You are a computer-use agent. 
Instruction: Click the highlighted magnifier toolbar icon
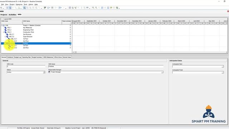(x=24, y=8)
